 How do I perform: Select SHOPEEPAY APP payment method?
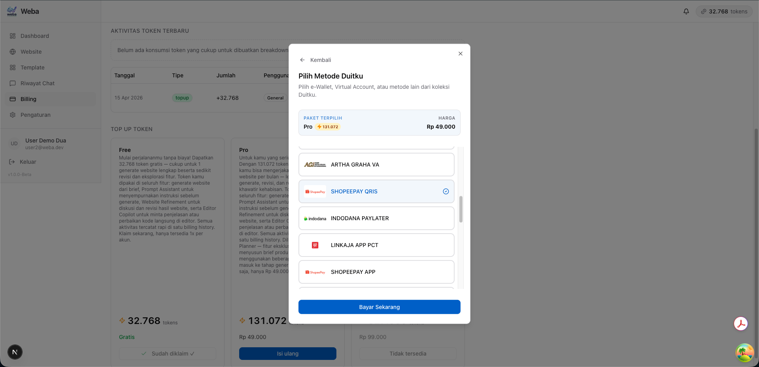(376, 272)
